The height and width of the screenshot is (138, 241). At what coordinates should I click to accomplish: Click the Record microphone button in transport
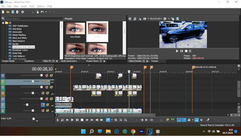click(x=57, y=120)
